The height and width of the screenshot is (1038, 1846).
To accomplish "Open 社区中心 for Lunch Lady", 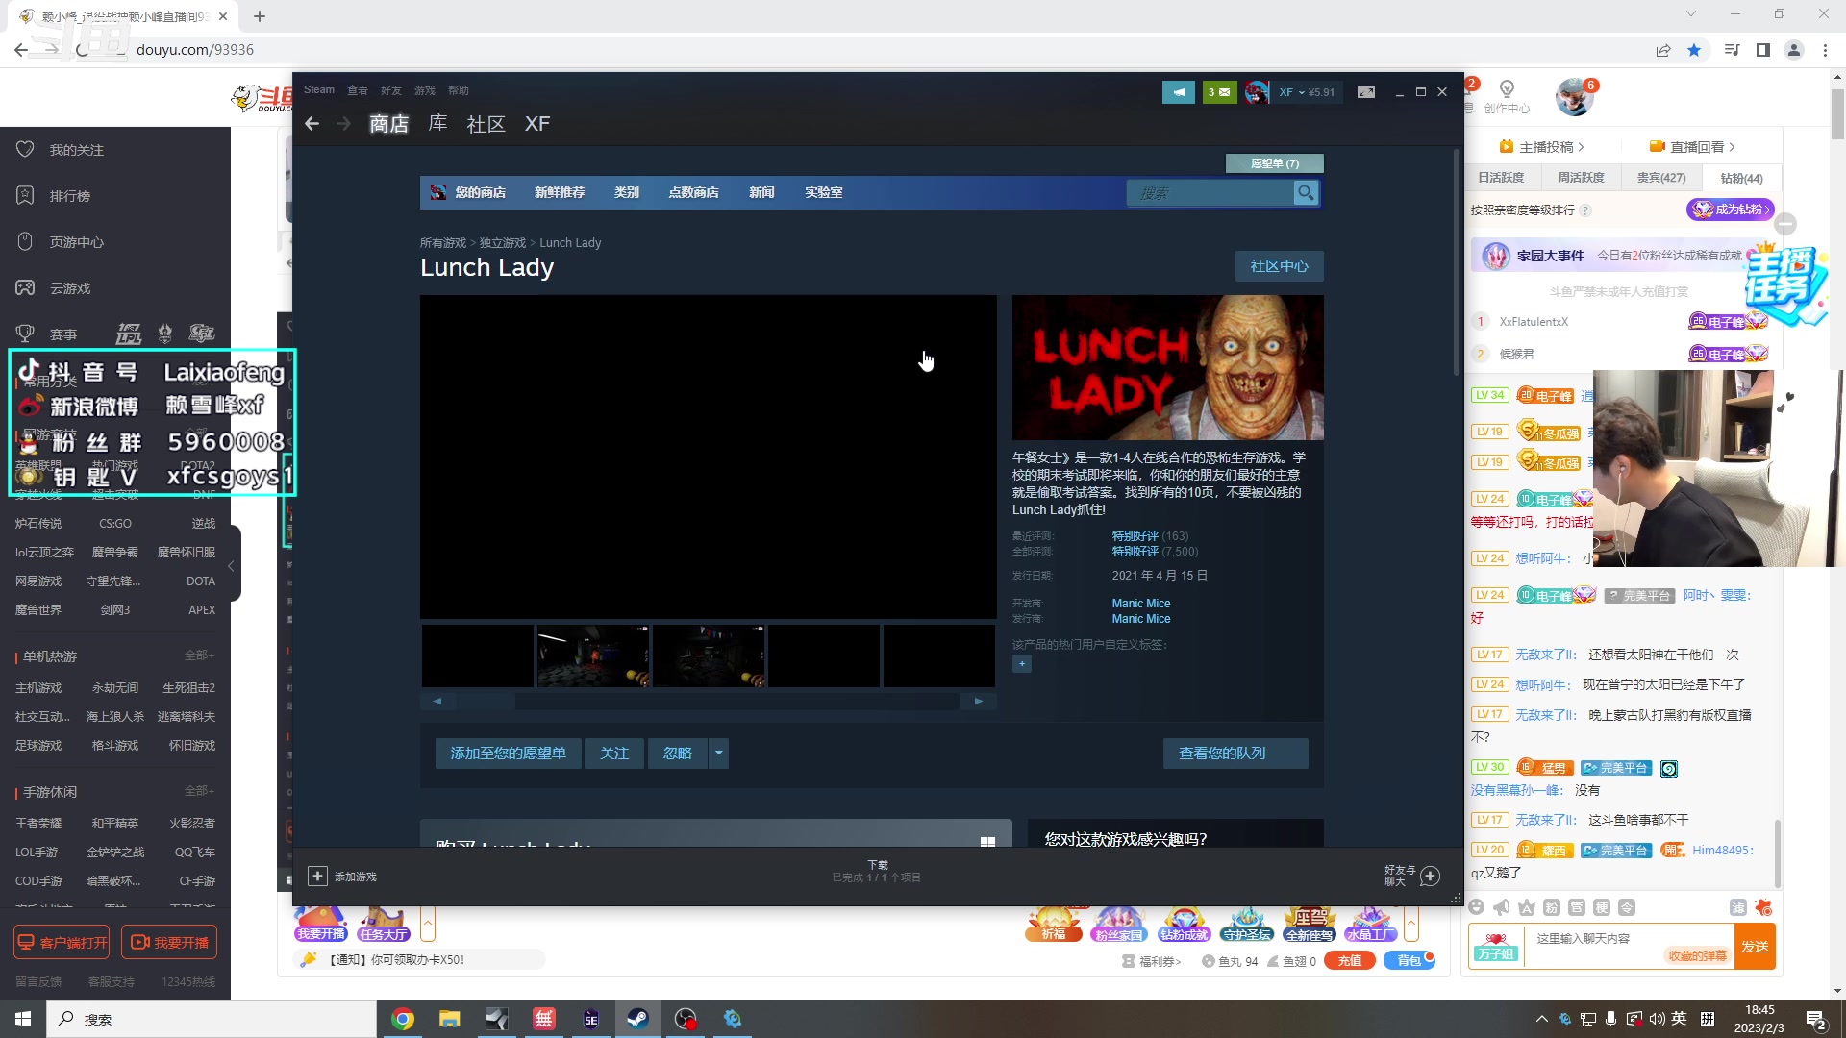I will tap(1279, 266).
